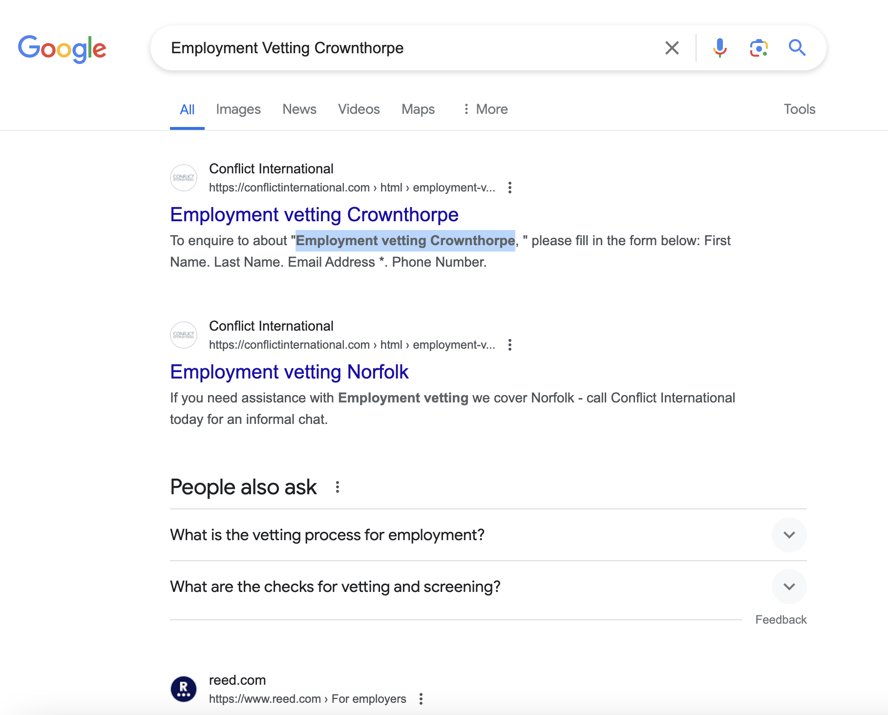The width and height of the screenshot is (888, 715).
Task: Open options for Employment vetting Norfolk result
Action: coord(510,345)
